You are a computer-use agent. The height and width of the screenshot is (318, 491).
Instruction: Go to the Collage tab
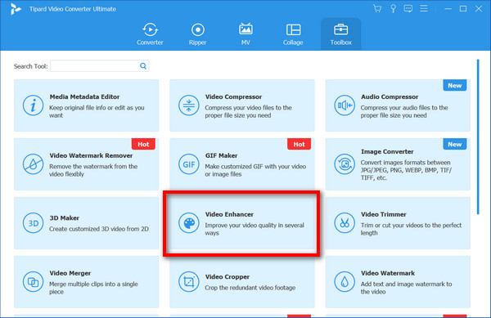tap(293, 34)
